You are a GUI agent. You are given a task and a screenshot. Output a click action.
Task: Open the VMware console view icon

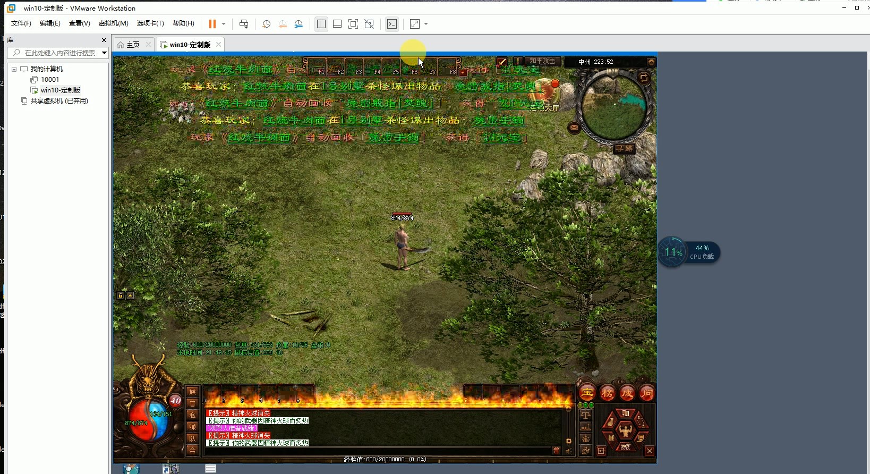[392, 24]
